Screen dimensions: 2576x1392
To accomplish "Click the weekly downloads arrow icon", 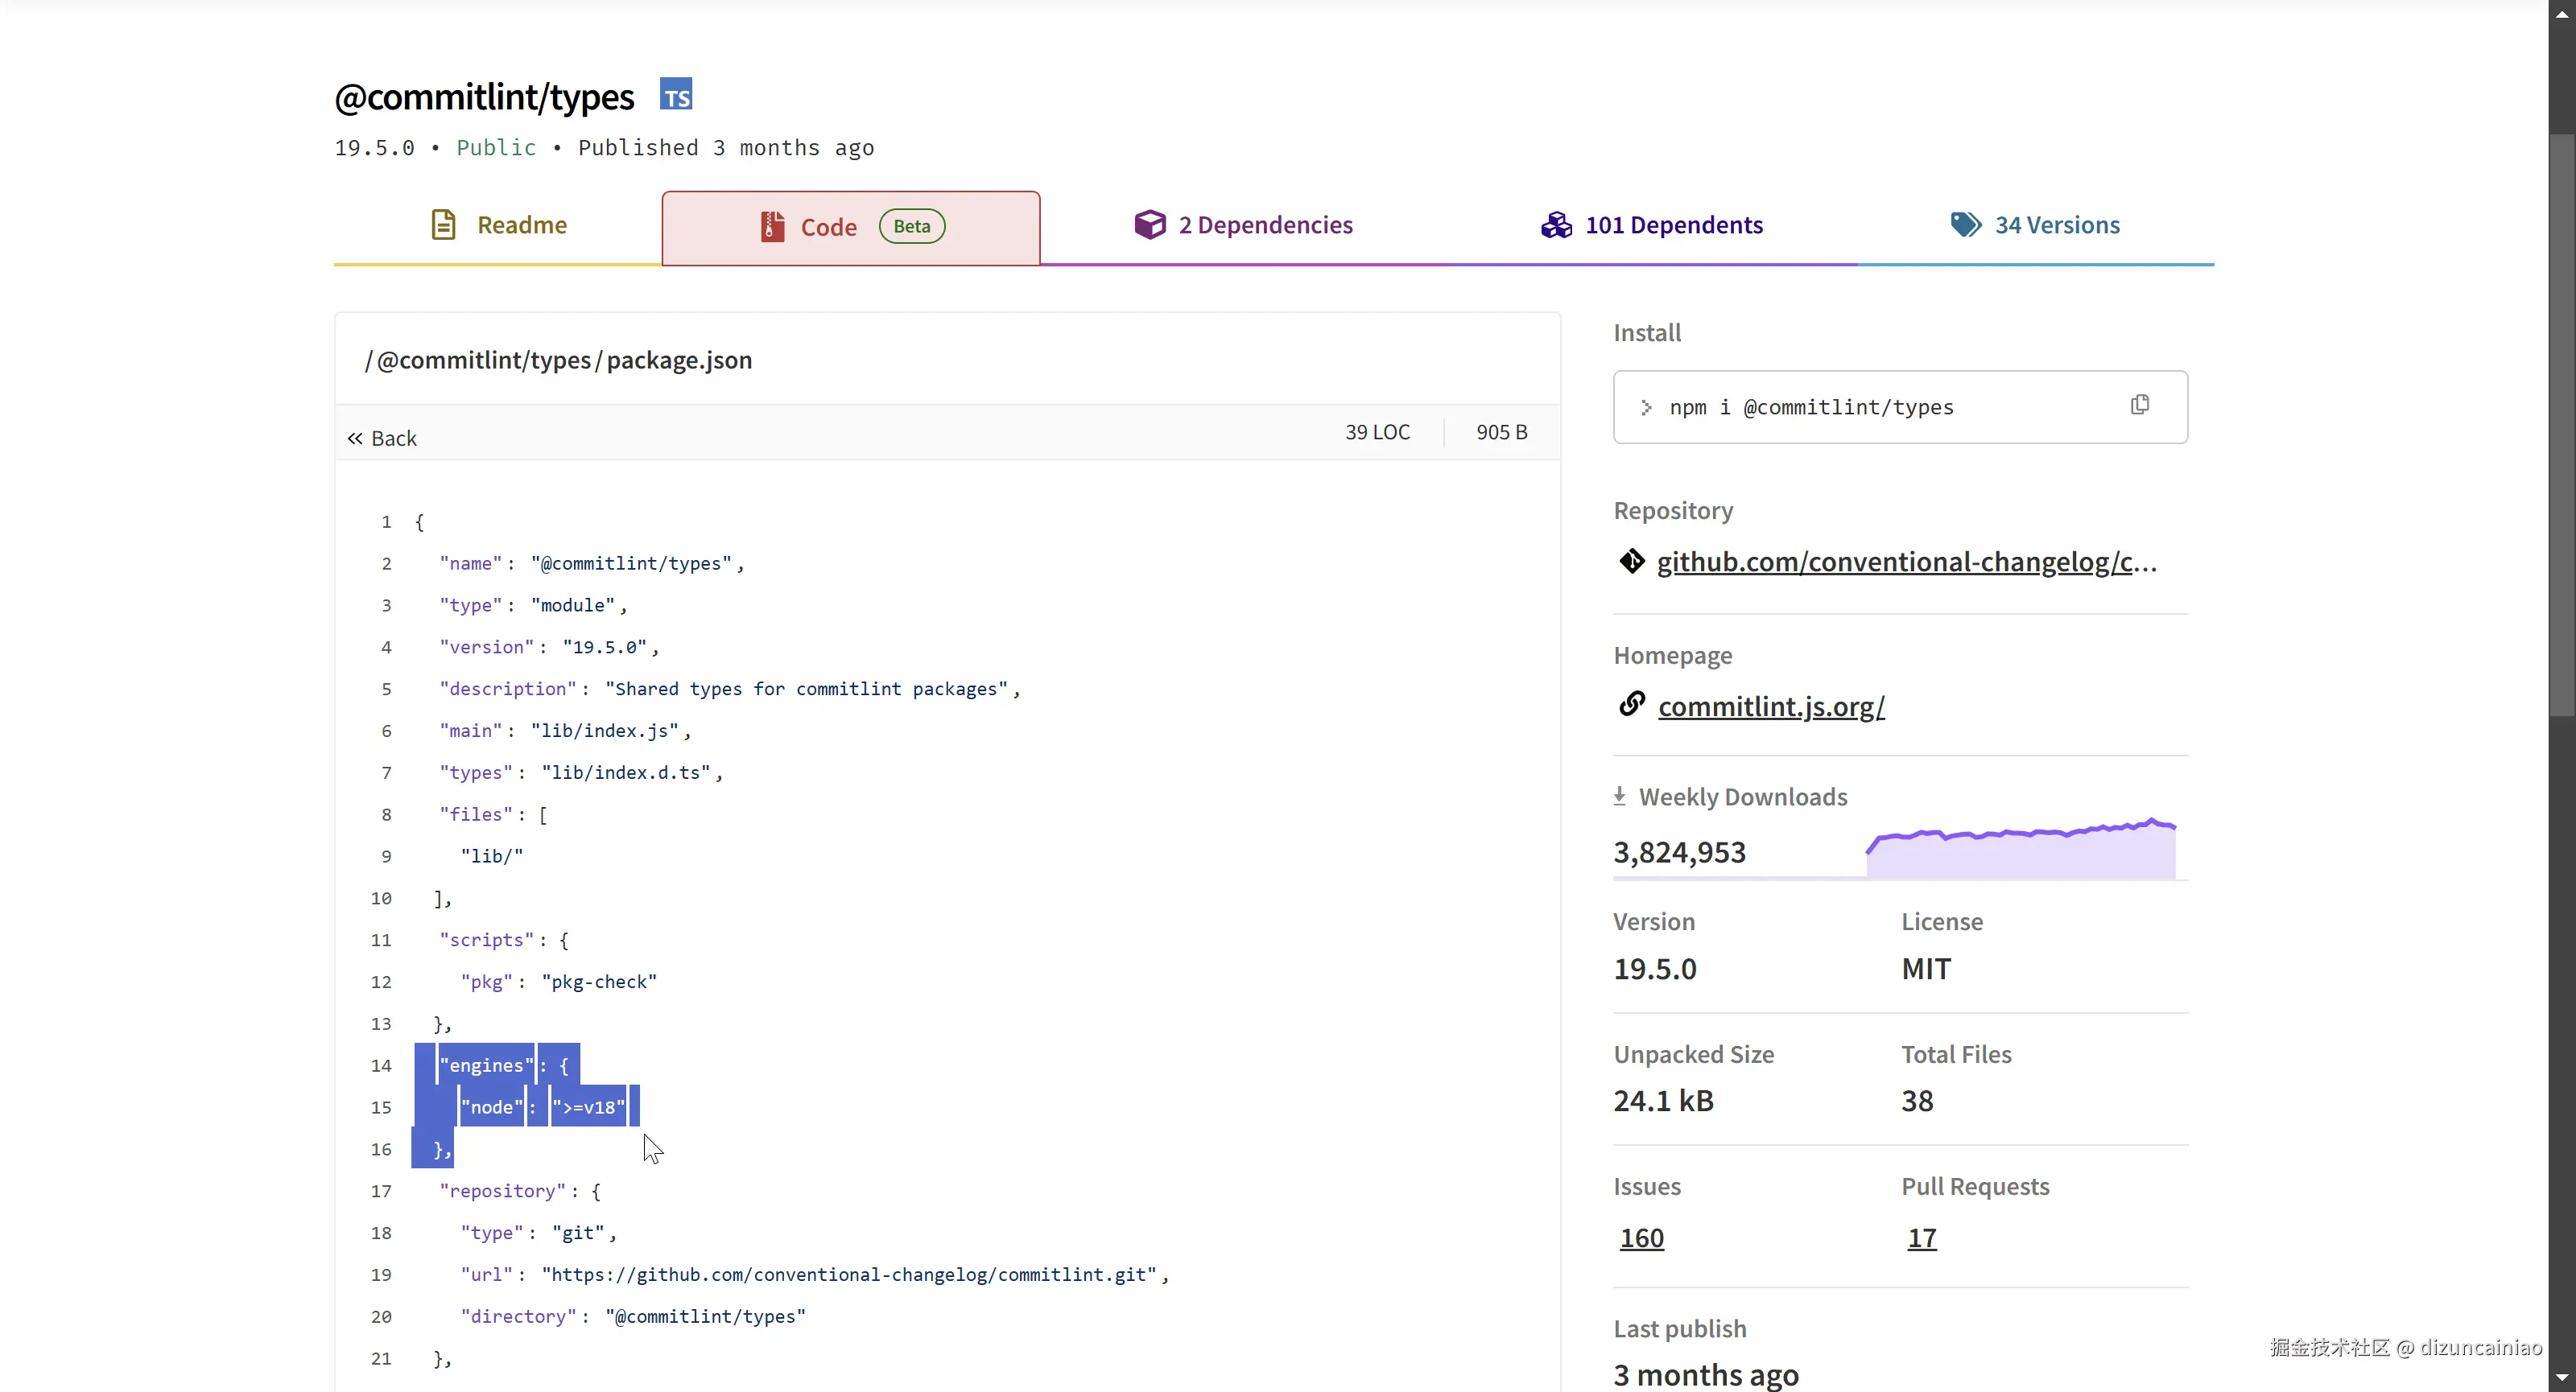I will point(1619,797).
